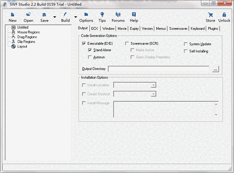Toggle the Open Display Properties checkbox
The image size is (234, 173).
132,57
